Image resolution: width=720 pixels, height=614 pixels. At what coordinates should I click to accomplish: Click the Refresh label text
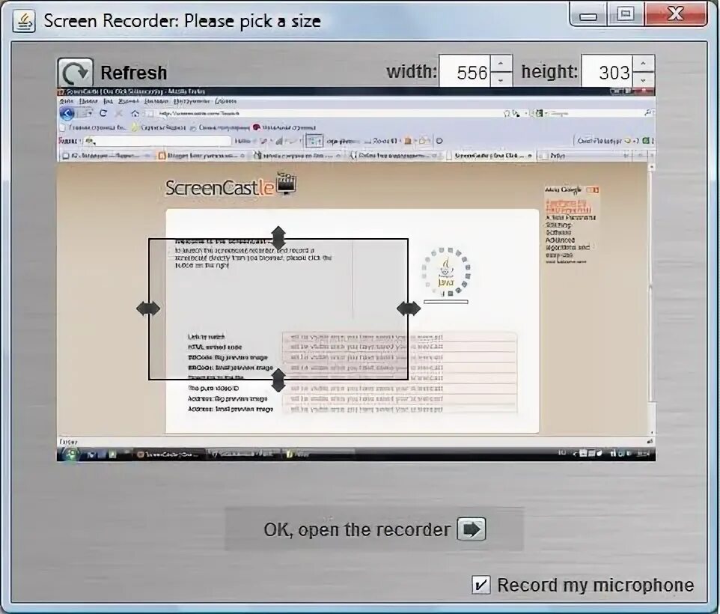click(x=134, y=73)
